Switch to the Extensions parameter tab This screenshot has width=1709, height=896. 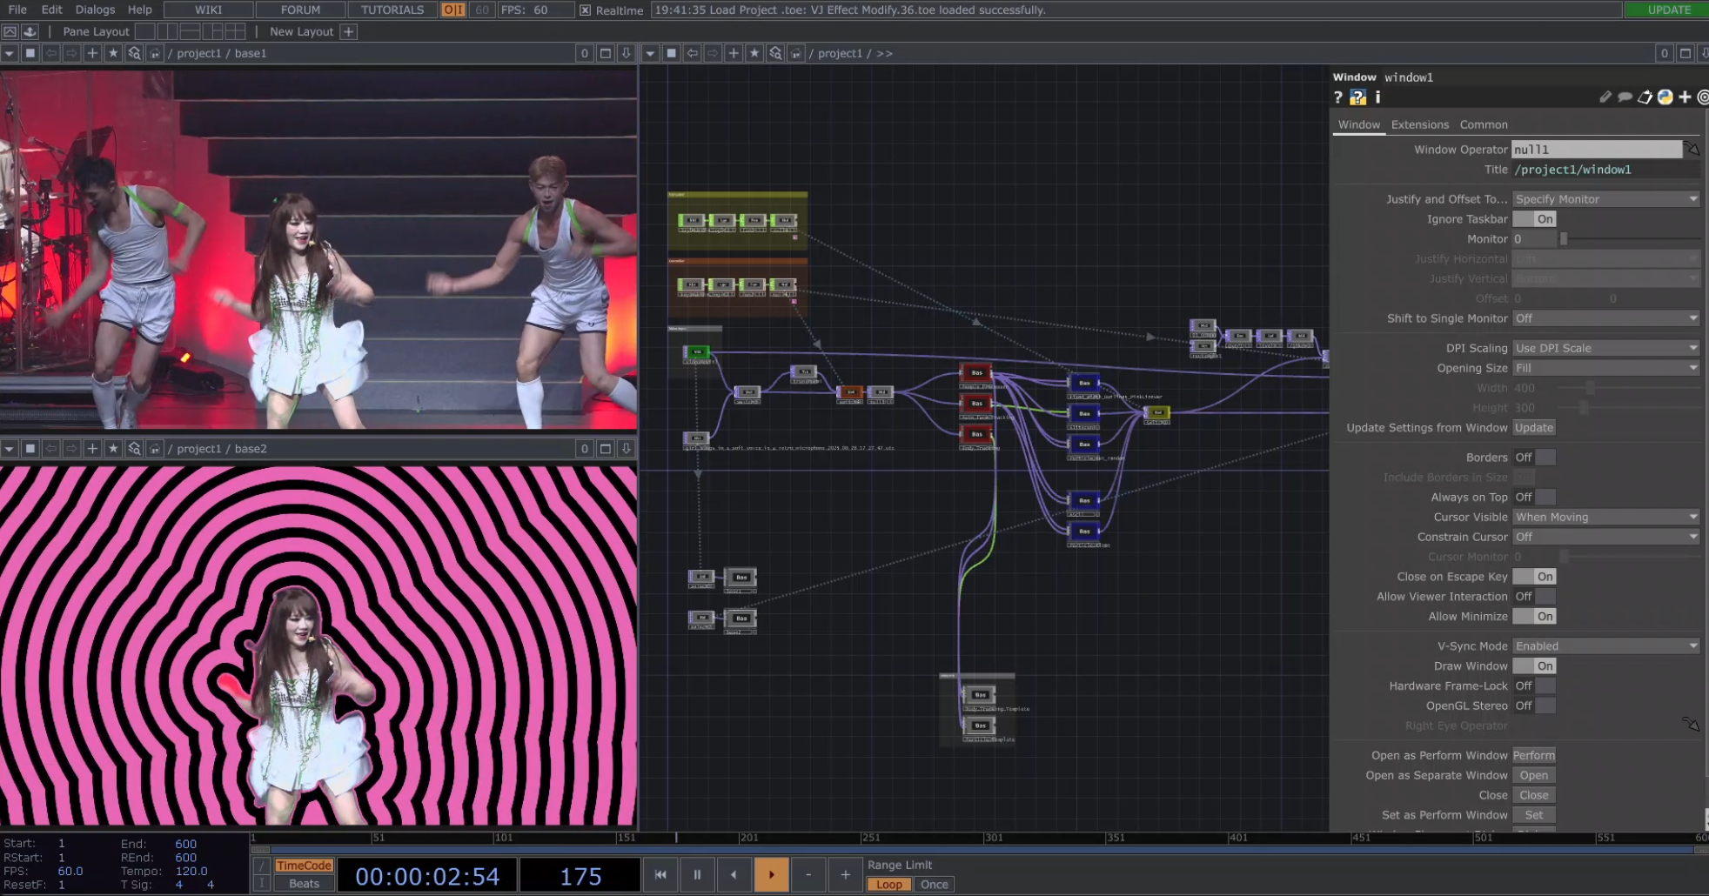pos(1419,124)
